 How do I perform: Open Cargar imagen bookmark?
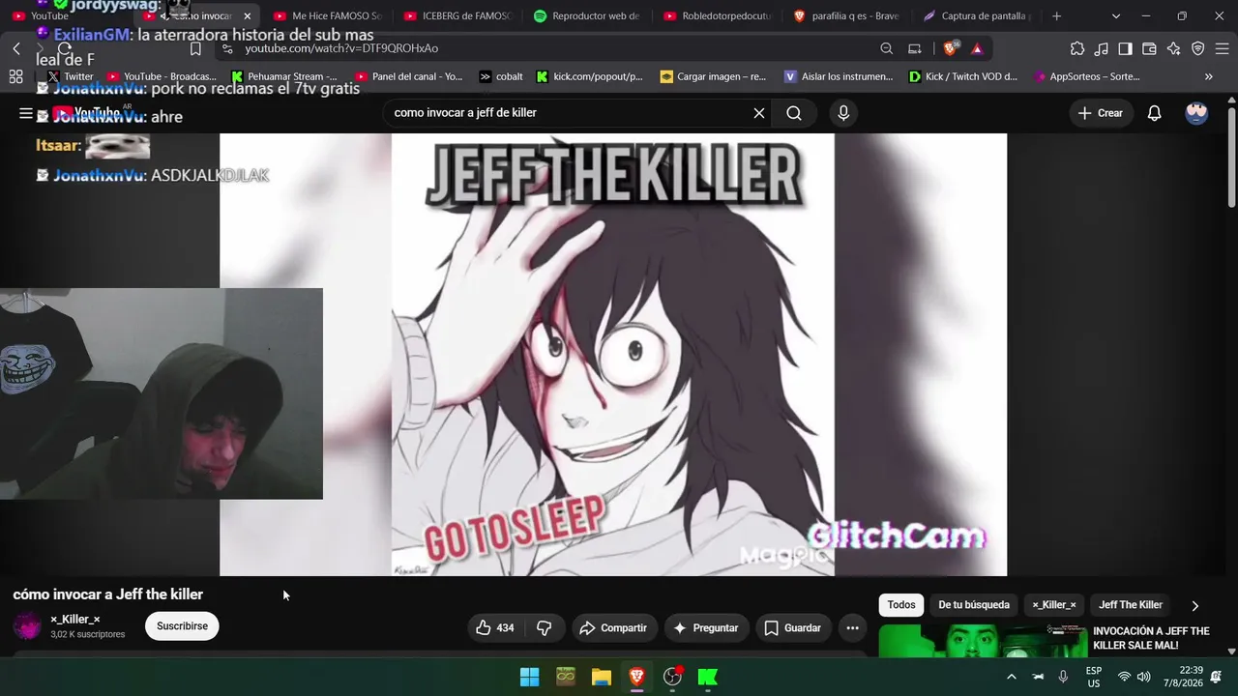click(x=713, y=76)
